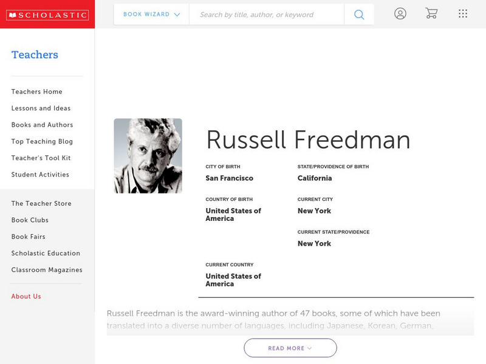This screenshot has width=486, height=364.
Task: Open Classroom Magazines link
Action: click(47, 270)
